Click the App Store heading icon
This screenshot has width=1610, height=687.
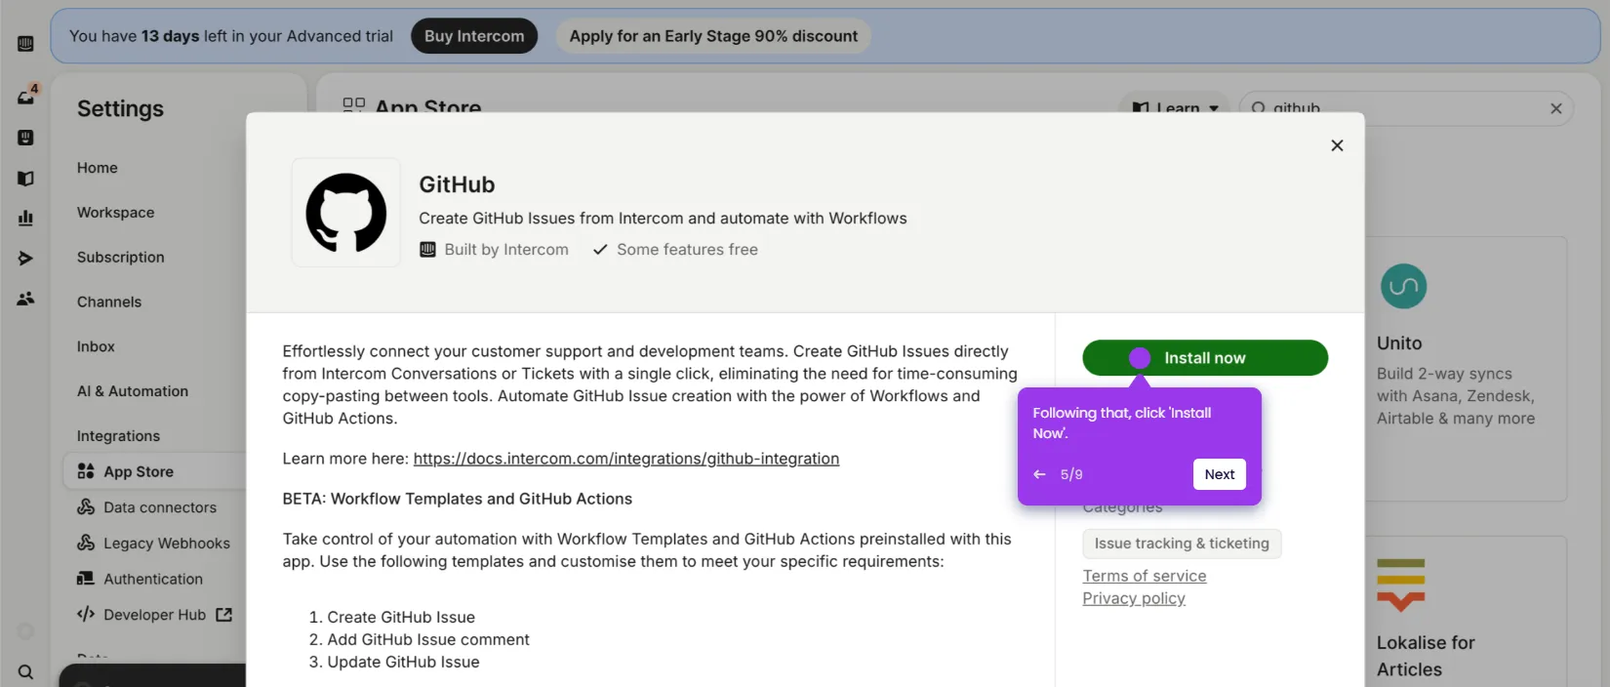coord(354,105)
